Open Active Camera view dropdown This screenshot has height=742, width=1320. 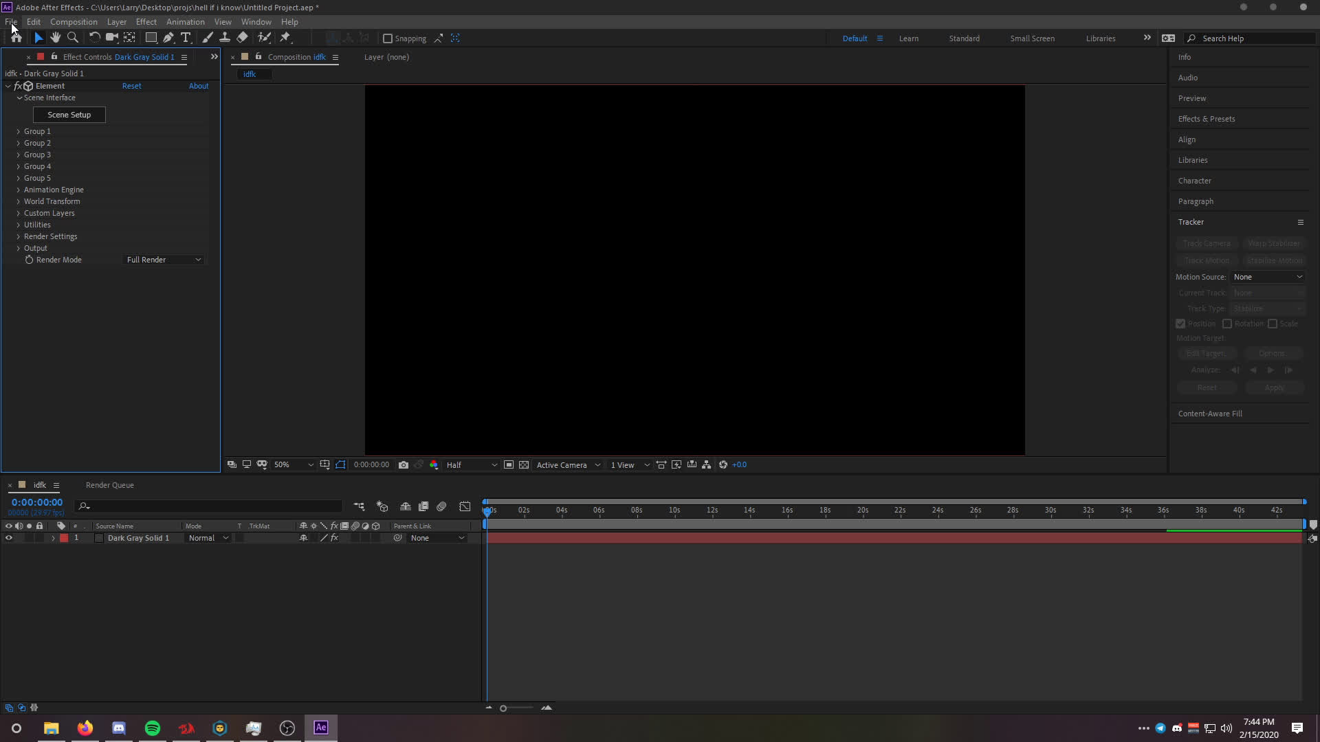[x=568, y=465]
